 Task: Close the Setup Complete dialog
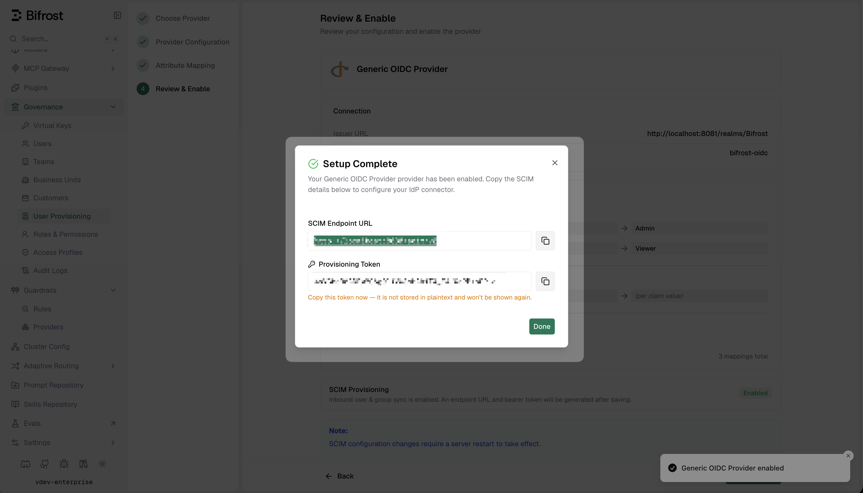[x=554, y=163]
